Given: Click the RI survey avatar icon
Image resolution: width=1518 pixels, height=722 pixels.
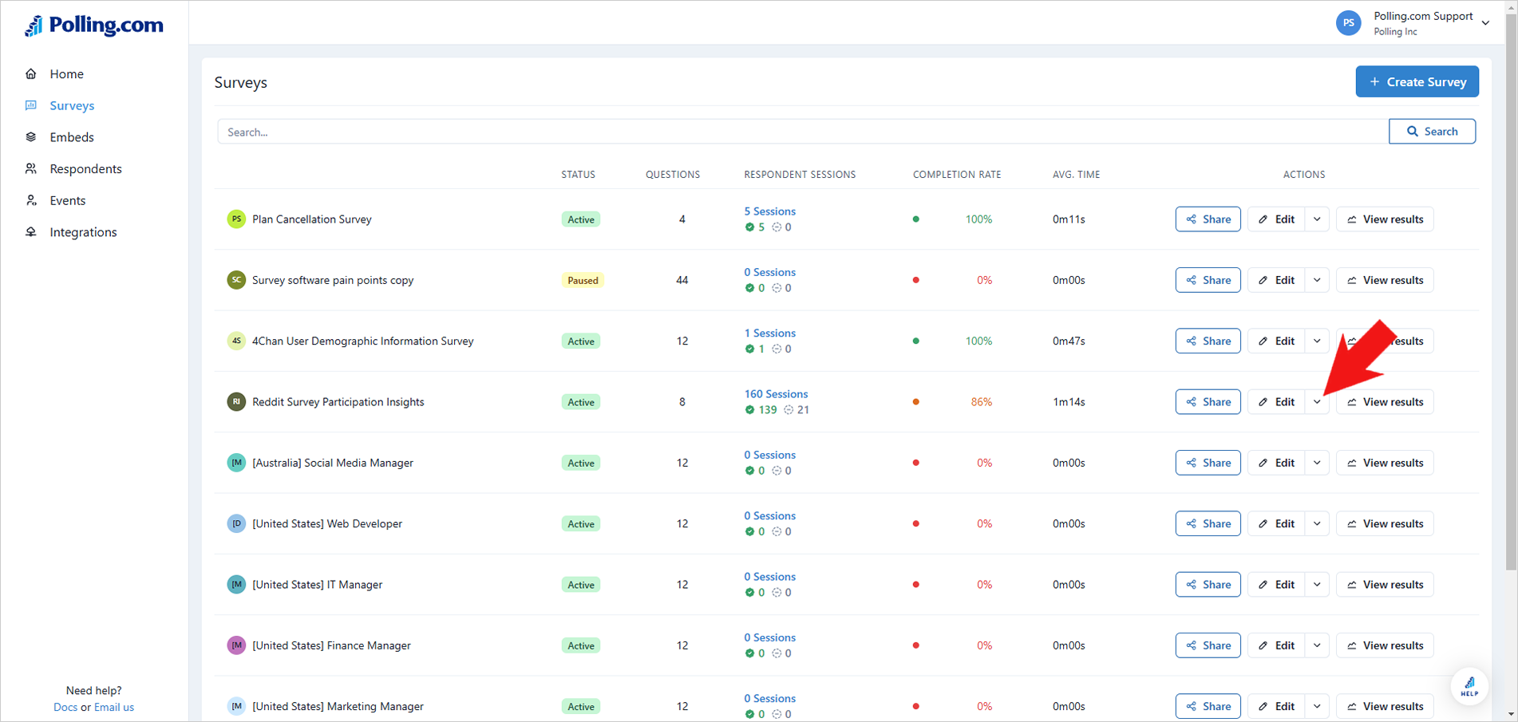Looking at the screenshot, I should pos(236,401).
